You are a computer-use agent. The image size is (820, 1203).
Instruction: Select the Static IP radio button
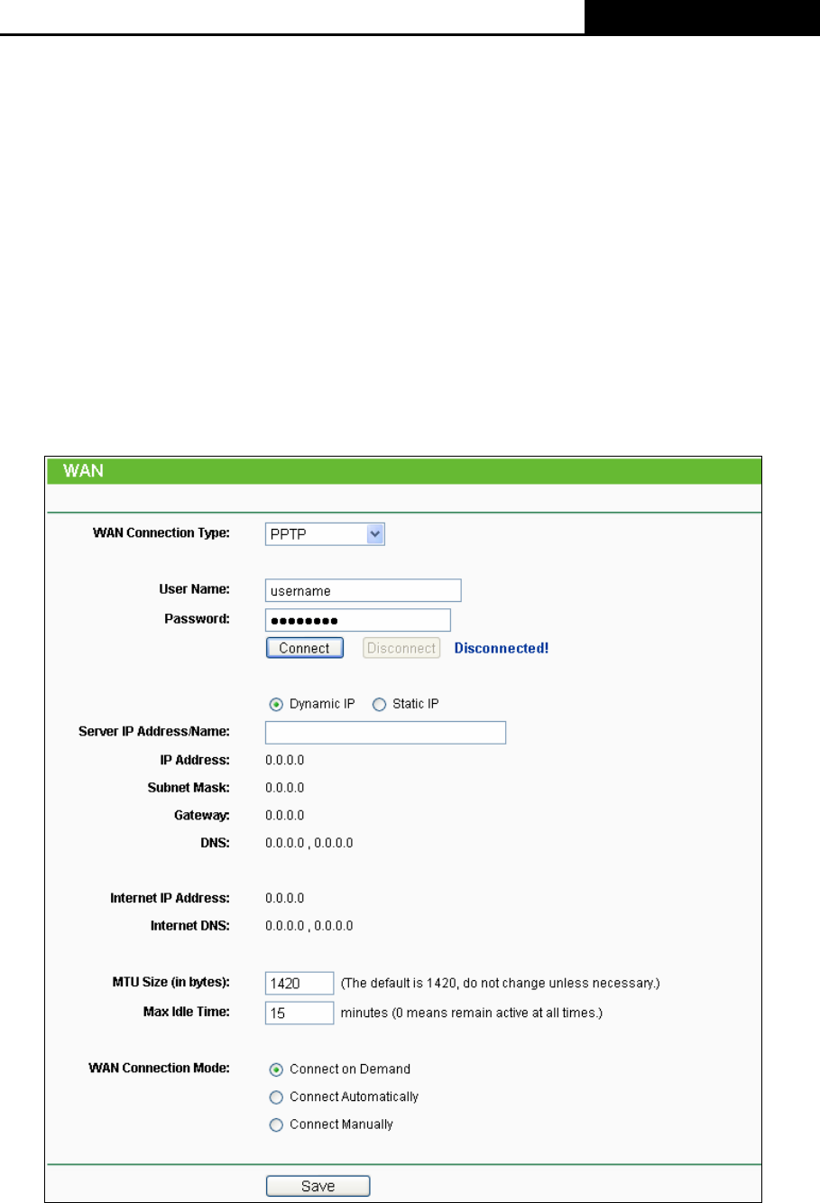click(379, 704)
